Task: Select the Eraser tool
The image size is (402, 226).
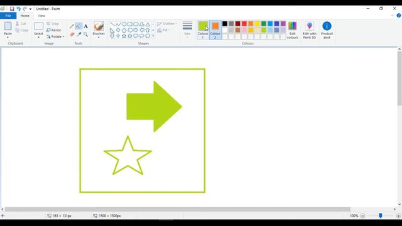Action: coord(72,35)
